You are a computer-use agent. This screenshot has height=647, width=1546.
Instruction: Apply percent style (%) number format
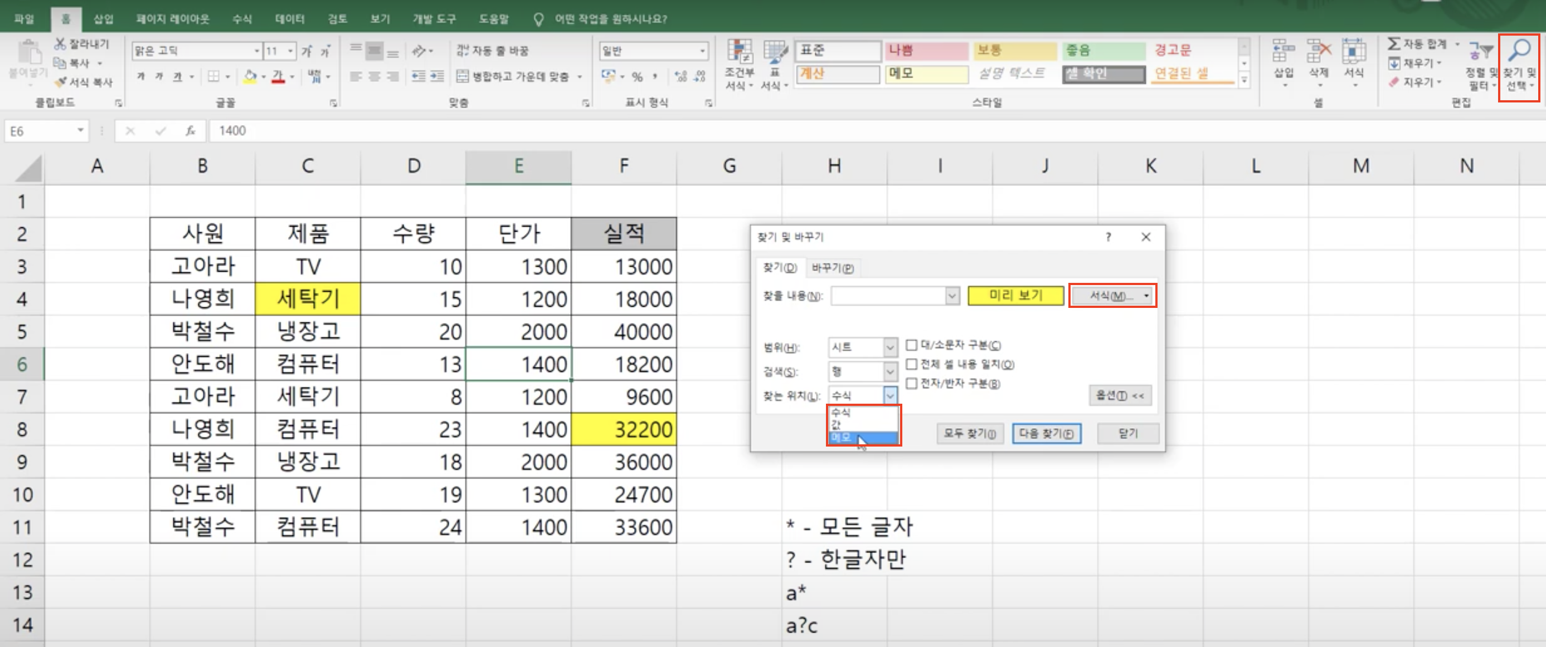coord(638,76)
